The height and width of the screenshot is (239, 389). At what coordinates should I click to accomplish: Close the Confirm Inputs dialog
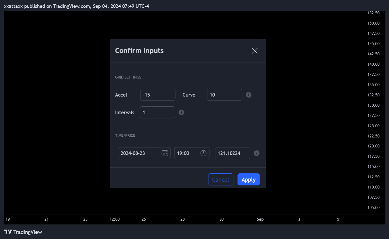(x=255, y=51)
